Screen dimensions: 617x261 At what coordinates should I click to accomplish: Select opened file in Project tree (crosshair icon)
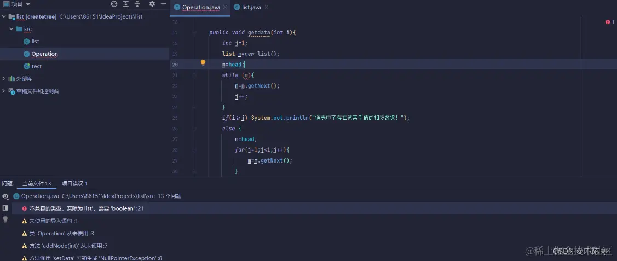[x=114, y=4]
